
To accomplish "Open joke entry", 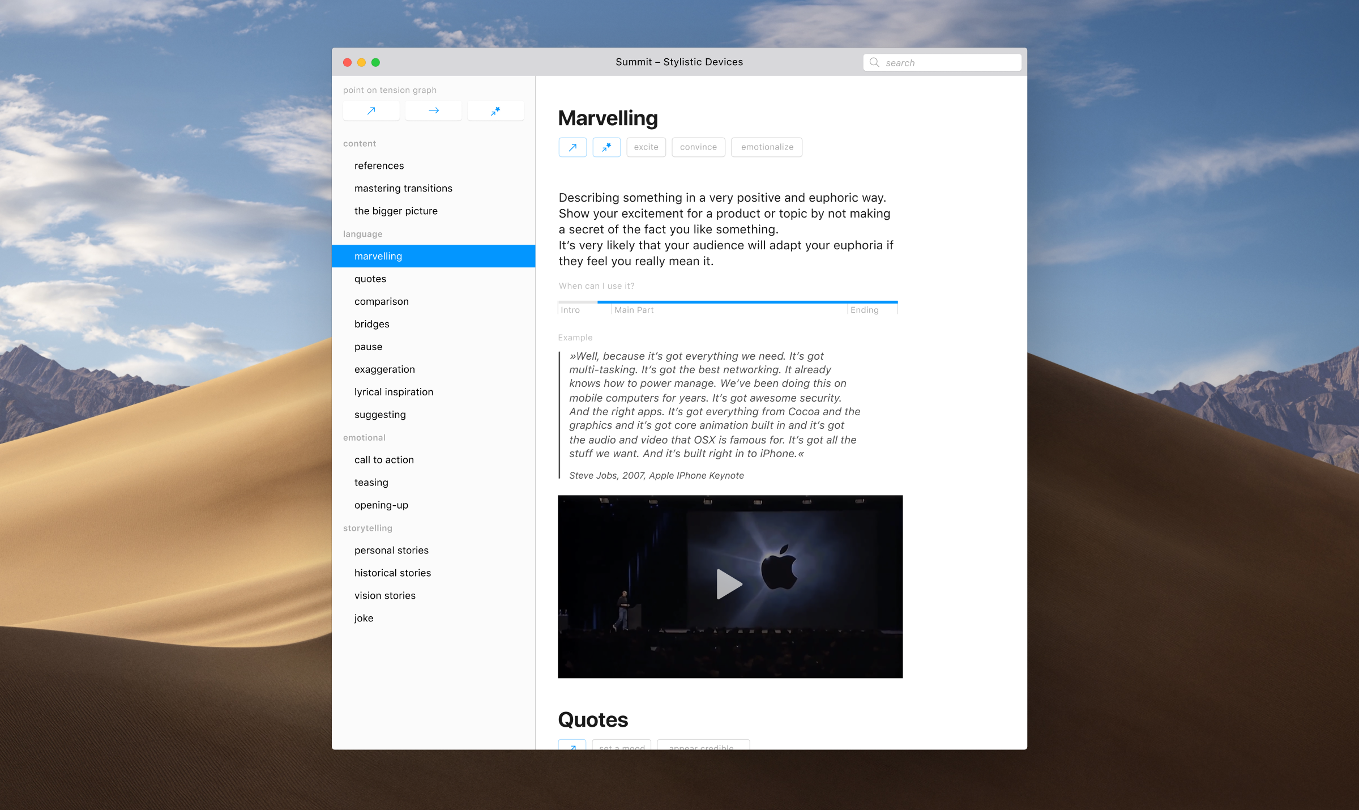I will pyautogui.click(x=433, y=619).
